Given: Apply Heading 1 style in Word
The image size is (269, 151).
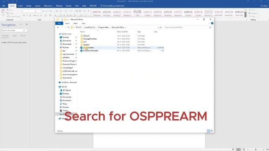Looking at the screenshot, I should 117,13.
